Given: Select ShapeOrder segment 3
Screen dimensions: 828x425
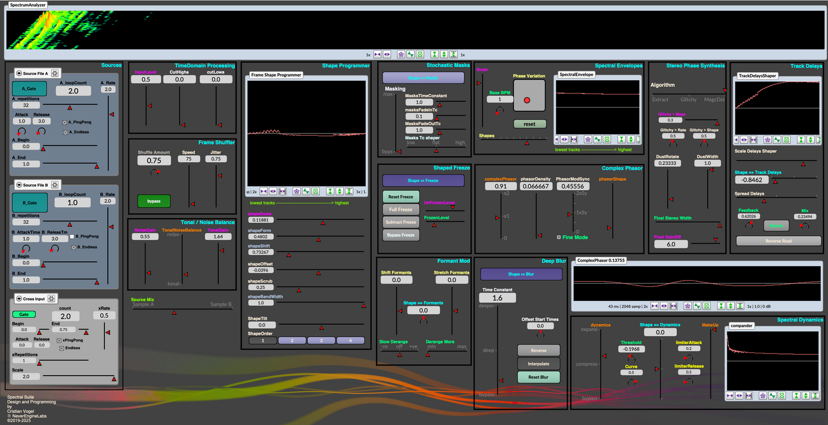Looking at the screenshot, I should 320,340.
